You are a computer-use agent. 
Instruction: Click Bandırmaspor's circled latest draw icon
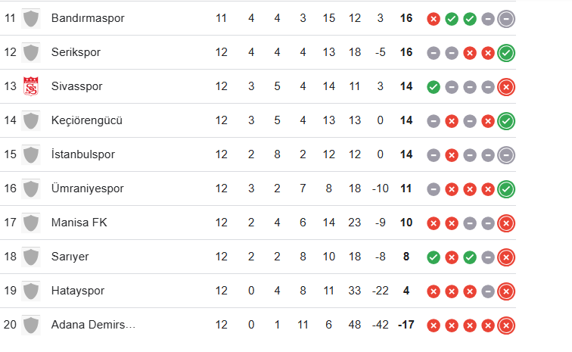click(507, 19)
